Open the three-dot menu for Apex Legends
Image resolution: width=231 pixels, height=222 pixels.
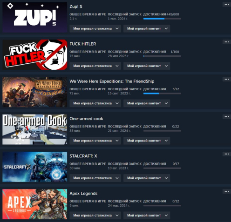pos(227,191)
